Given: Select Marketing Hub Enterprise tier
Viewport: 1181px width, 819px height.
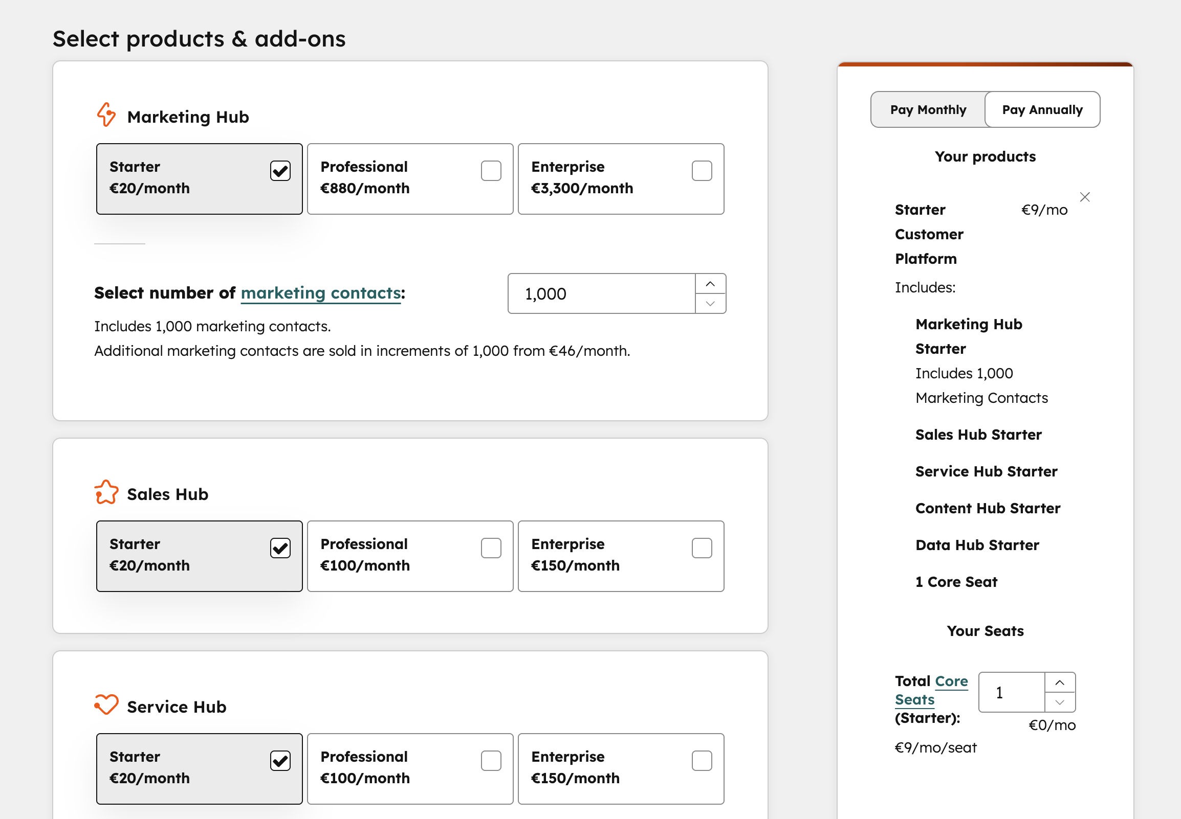Looking at the screenshot, I should tap(702, 171).
